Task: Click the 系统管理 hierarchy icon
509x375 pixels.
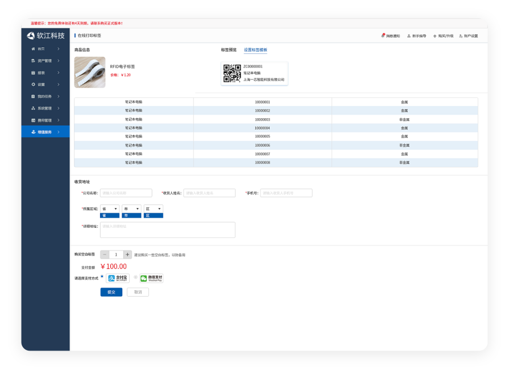Action: pos(33,109)
